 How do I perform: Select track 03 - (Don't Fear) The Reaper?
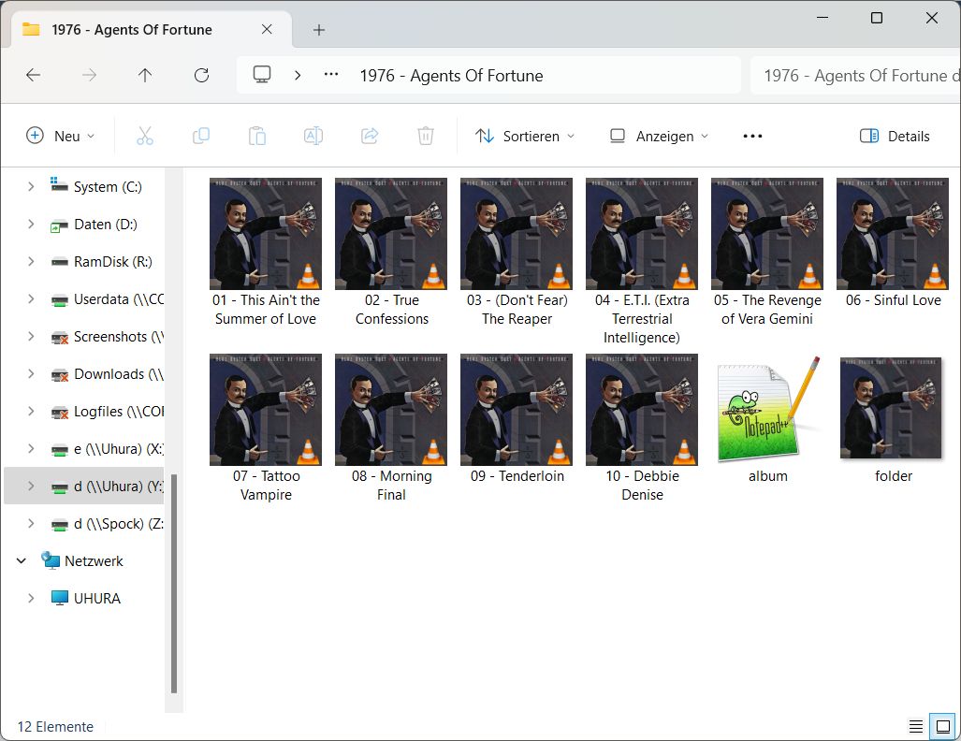517,254
